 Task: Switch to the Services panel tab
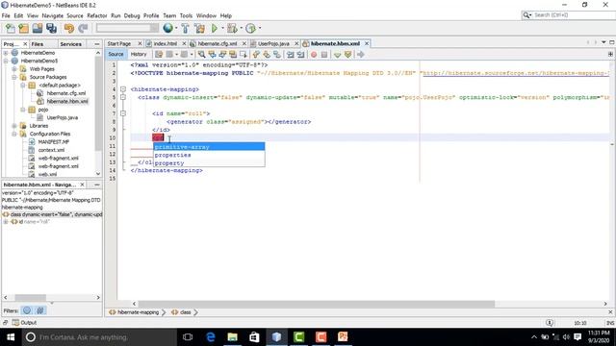[70, 44]
